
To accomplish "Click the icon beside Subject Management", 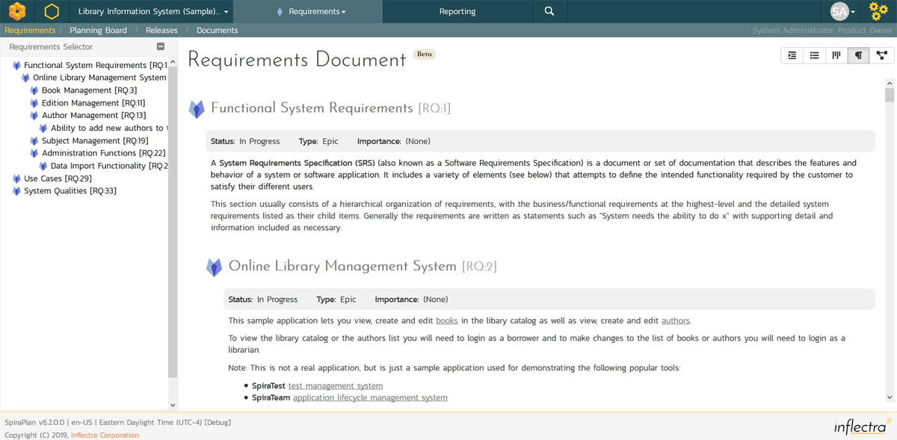I will (34, 141).
